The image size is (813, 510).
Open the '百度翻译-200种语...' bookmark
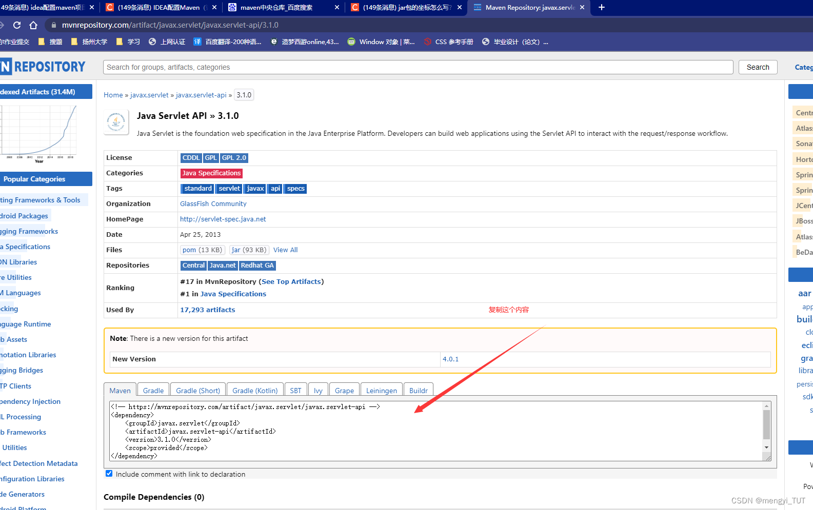click(228, 42)
